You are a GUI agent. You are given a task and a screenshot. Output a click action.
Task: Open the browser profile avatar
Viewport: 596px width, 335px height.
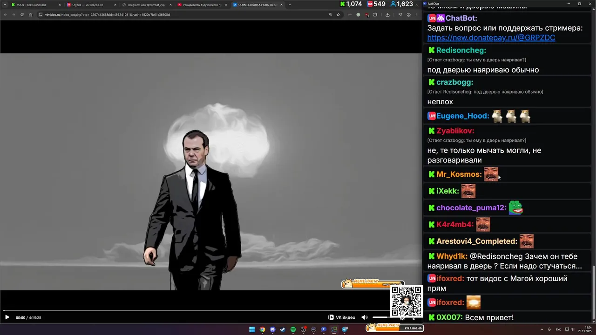pyautogui.click(x=408, y=14)
